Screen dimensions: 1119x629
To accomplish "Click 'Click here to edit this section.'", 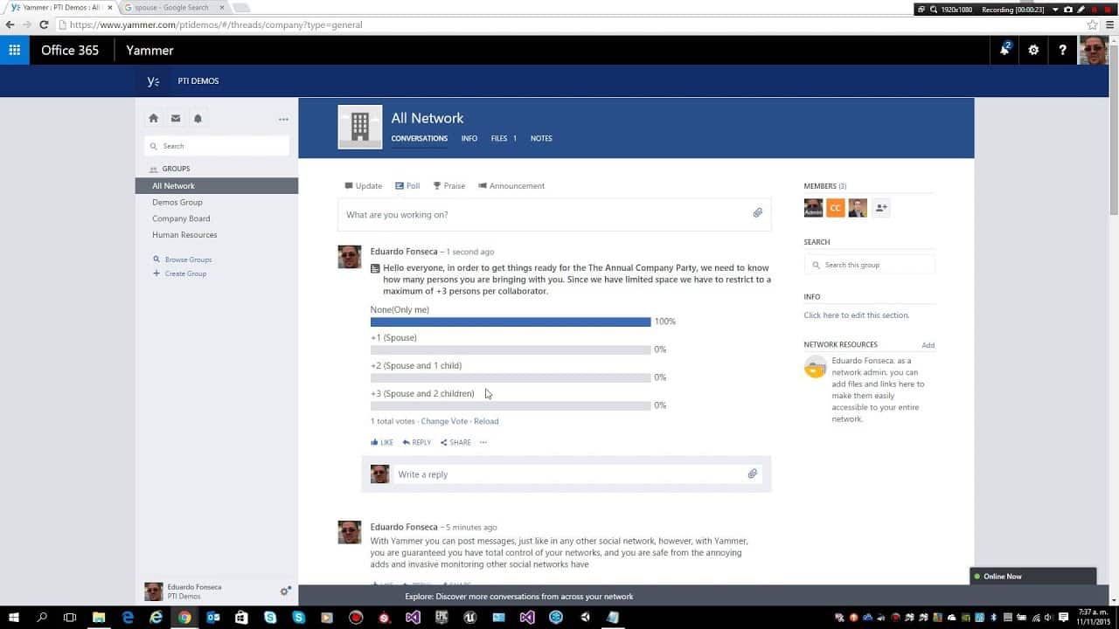I will [857, 315].
